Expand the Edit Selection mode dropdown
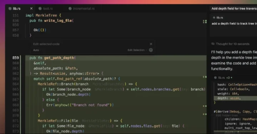 click(137, 50)
